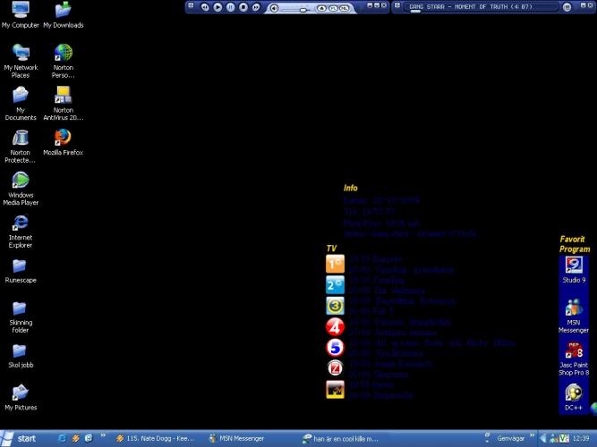The image size is (597, 447).
Task: Switch to chat window han är en cool kille
Action: click(341, 439)
